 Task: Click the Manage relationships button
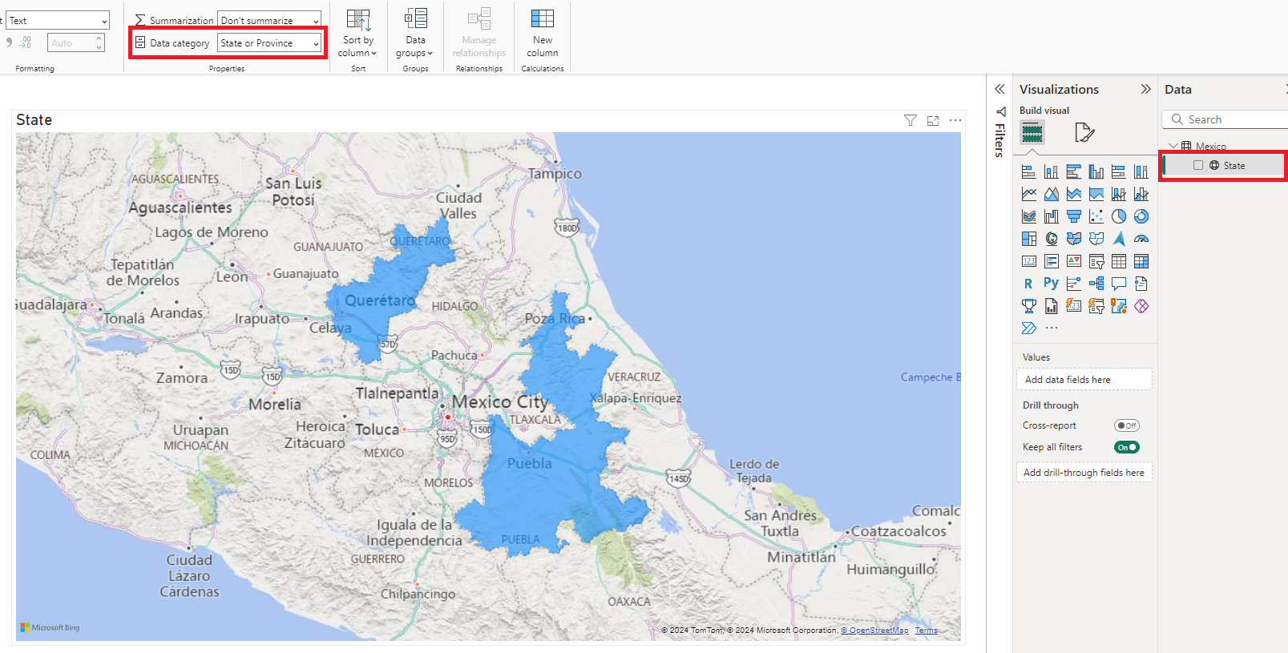[x=479, y=34]
